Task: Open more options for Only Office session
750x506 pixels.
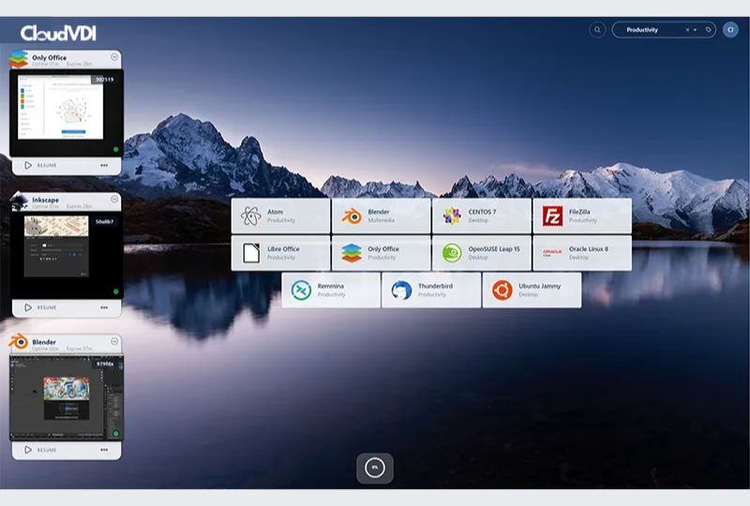Action: [104, 165]
